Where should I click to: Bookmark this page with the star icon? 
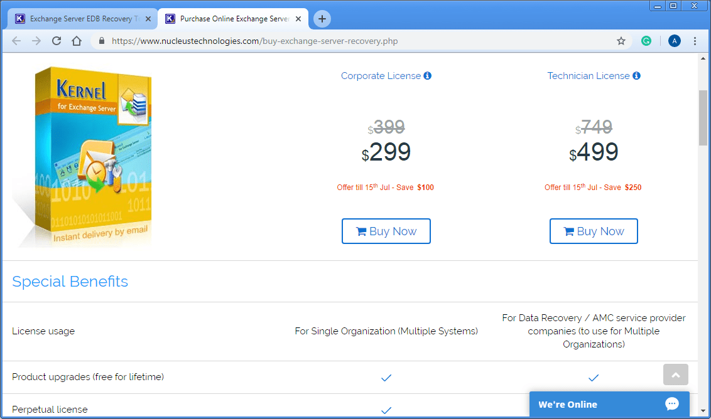coord(621,41)
